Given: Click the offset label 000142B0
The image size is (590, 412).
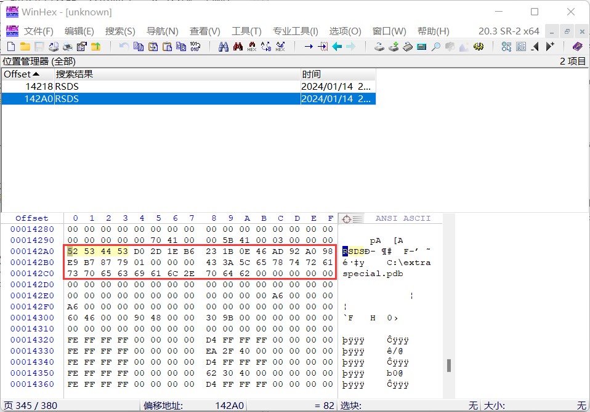Looking at the screenshot, I should (x=32, y=263).
